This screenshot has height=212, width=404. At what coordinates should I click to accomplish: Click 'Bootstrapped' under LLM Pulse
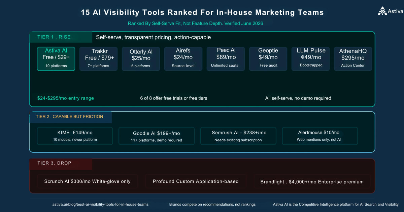[x=310, y=65]
